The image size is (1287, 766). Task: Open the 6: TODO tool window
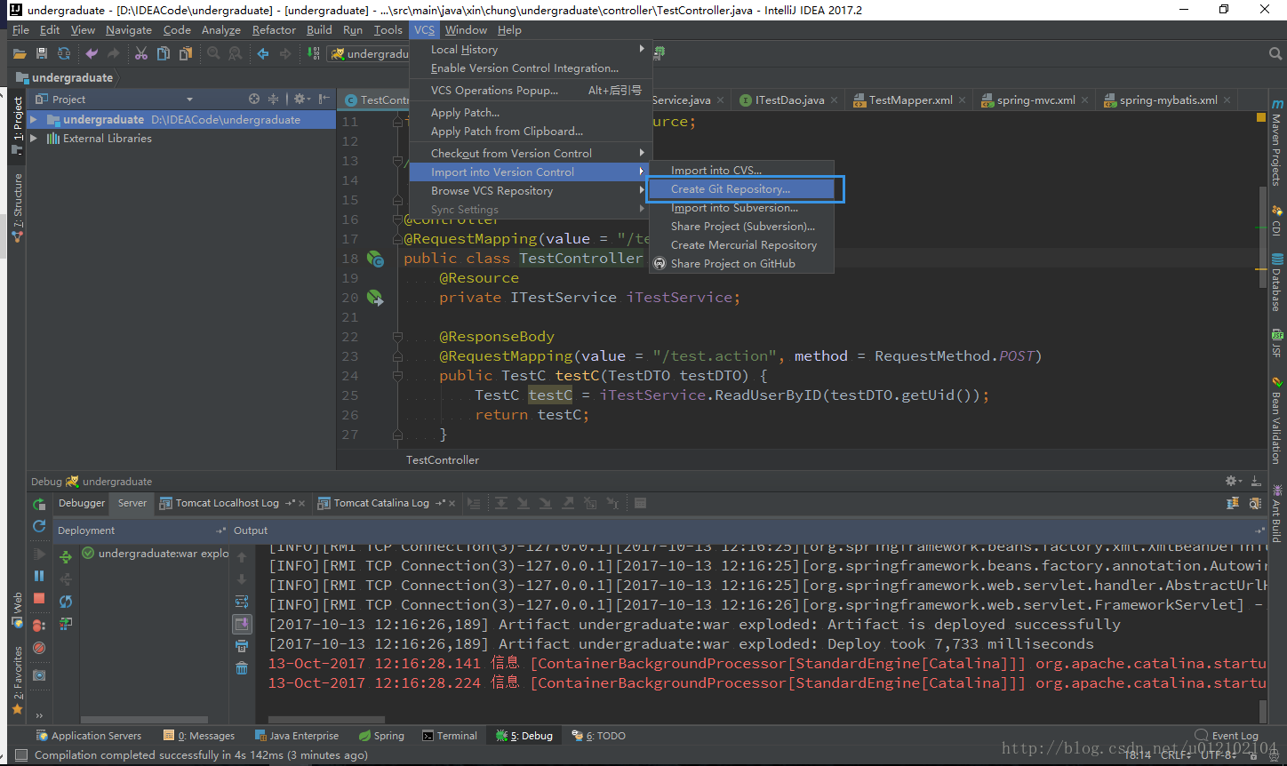coord(599,736)
